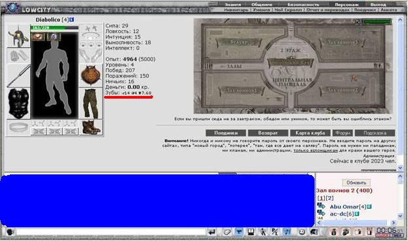Image resolution: width=408 pixels, height=241 pixels.
Task: Click the empty bracers slot above the shield
Action: 90,56
